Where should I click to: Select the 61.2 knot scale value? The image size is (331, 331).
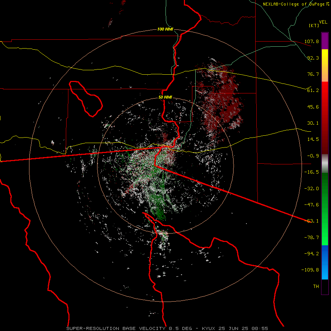pyautogui.click(x=313, y=90)
